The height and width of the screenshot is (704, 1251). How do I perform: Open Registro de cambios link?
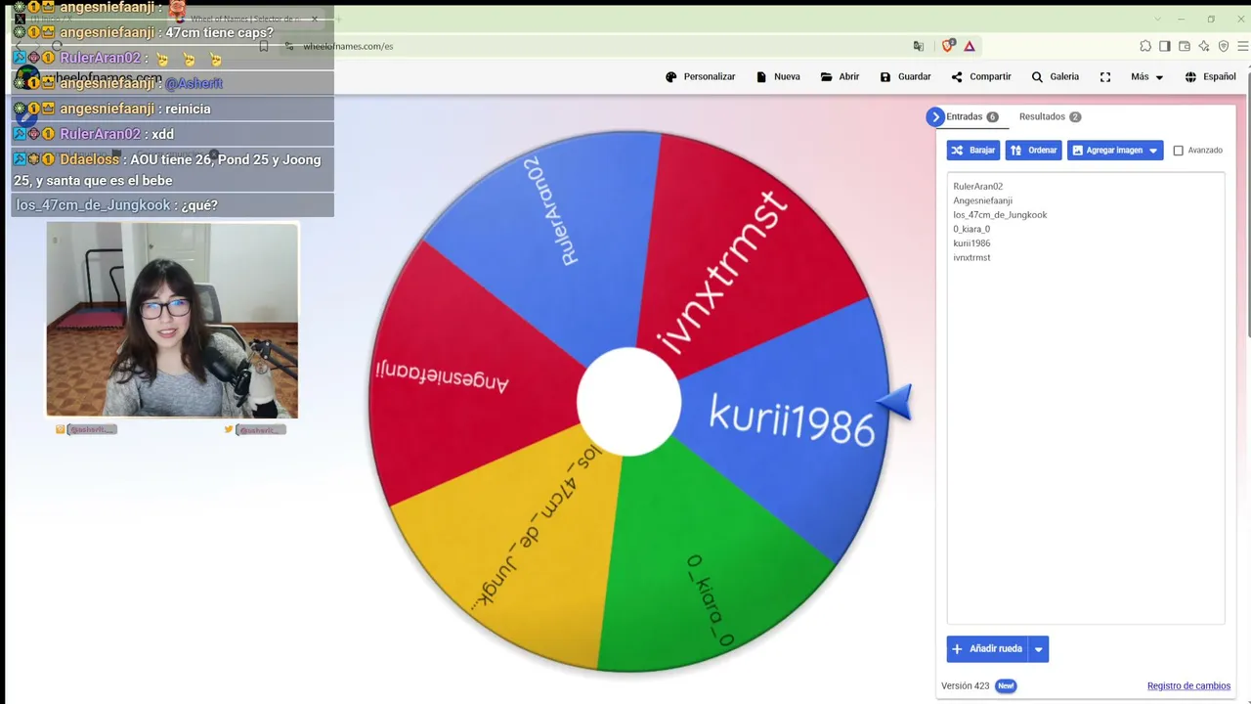(x=1188, y=686)
